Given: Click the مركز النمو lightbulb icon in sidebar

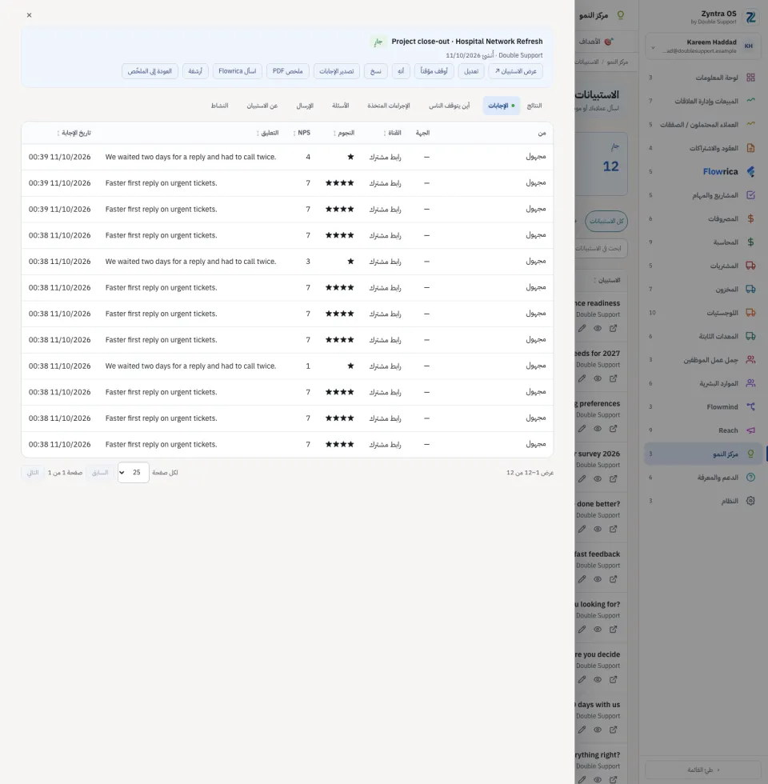Looking at the screenshot, I should tap(750, 454).
